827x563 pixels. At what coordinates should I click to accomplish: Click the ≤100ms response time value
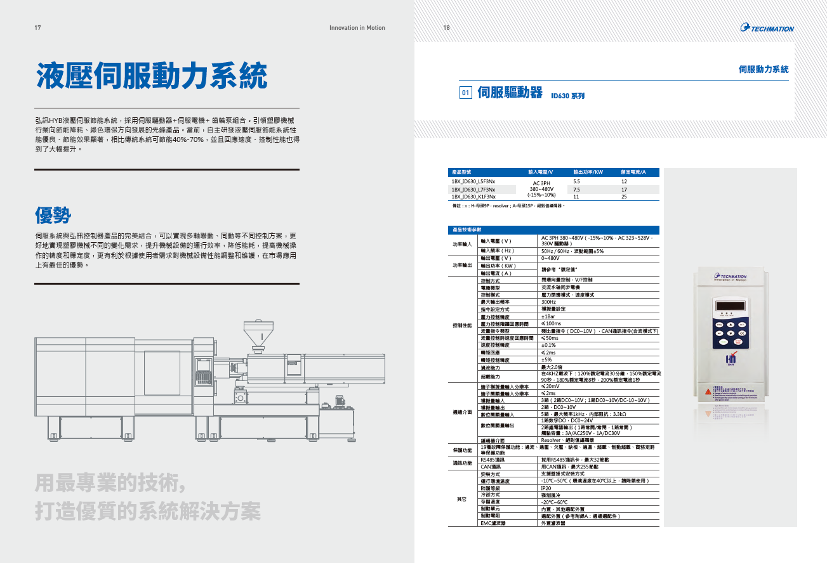pos(551,323)
